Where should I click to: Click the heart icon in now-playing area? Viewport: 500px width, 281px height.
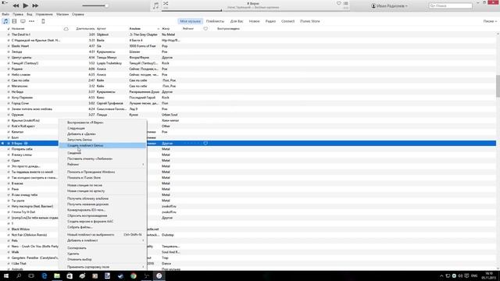338,3
